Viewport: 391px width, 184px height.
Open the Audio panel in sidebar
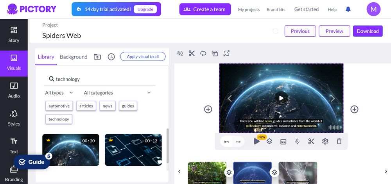14,90
